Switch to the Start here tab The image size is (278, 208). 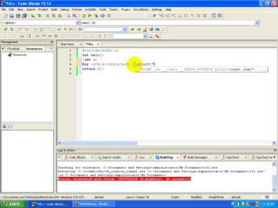(67, 44)
